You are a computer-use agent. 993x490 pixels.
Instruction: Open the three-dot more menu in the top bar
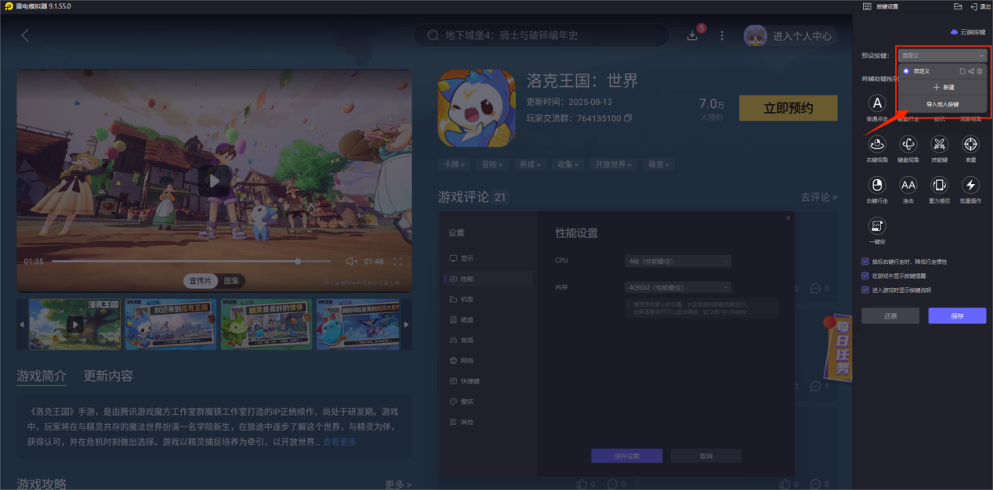point(722,35)
